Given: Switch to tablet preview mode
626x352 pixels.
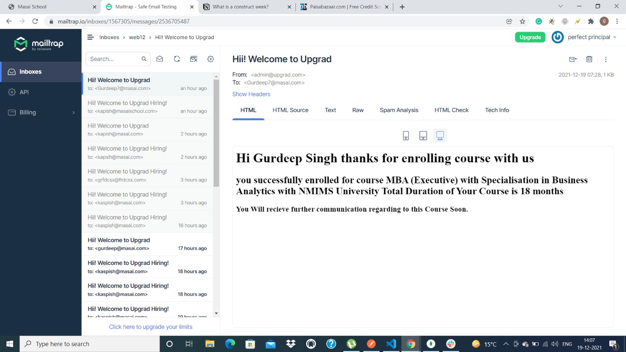Looking at the screenshot, I should point(423,135).
